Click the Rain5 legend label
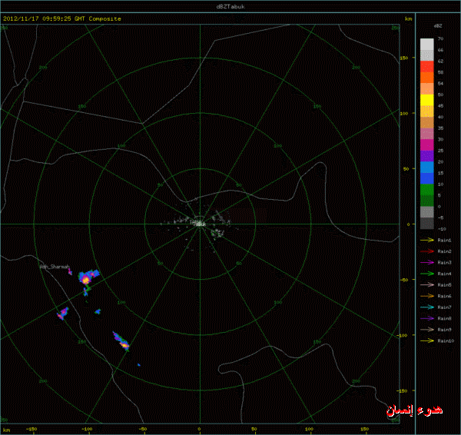461x435 pixels. pyautogui.click(x=444, y=285)
